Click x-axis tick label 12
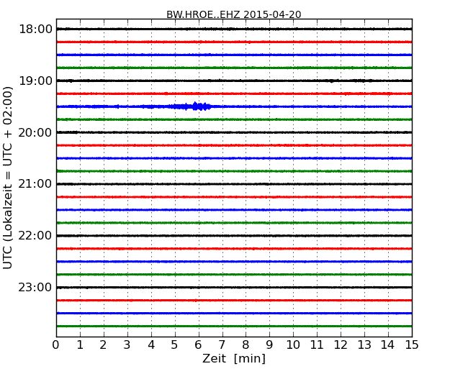The width and height of the screenshot is (468, 374). pyautogui.click(x=341, y=345)
